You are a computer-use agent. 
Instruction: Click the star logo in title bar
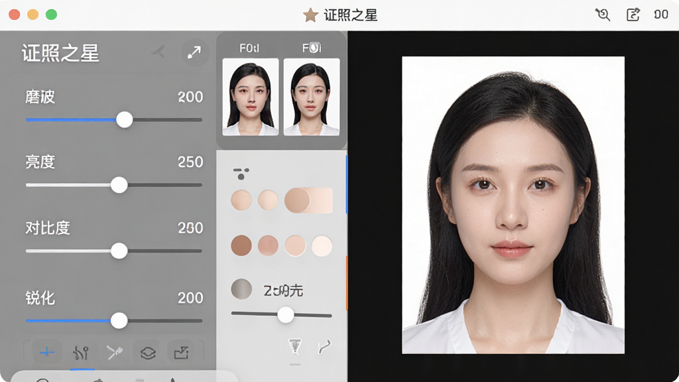pyautogui.click(x=310, y=15)
